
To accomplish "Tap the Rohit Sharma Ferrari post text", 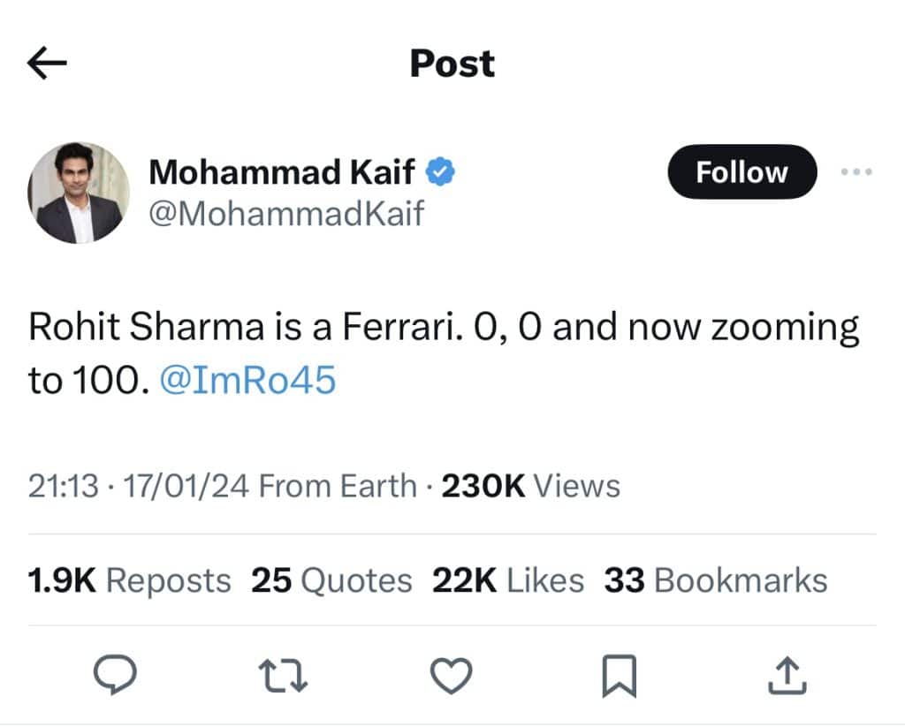I will pyautogui.click(x=442, y=329).
